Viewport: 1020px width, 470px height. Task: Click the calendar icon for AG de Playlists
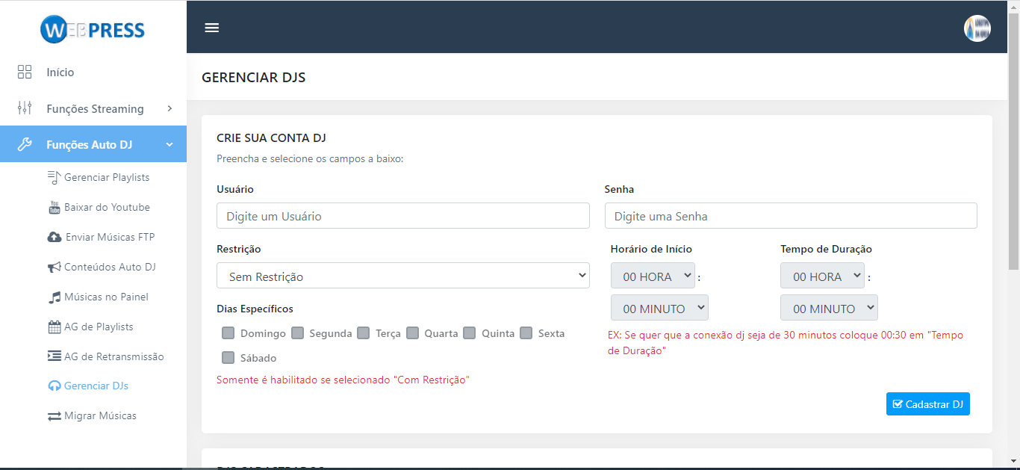pos(55,327)
